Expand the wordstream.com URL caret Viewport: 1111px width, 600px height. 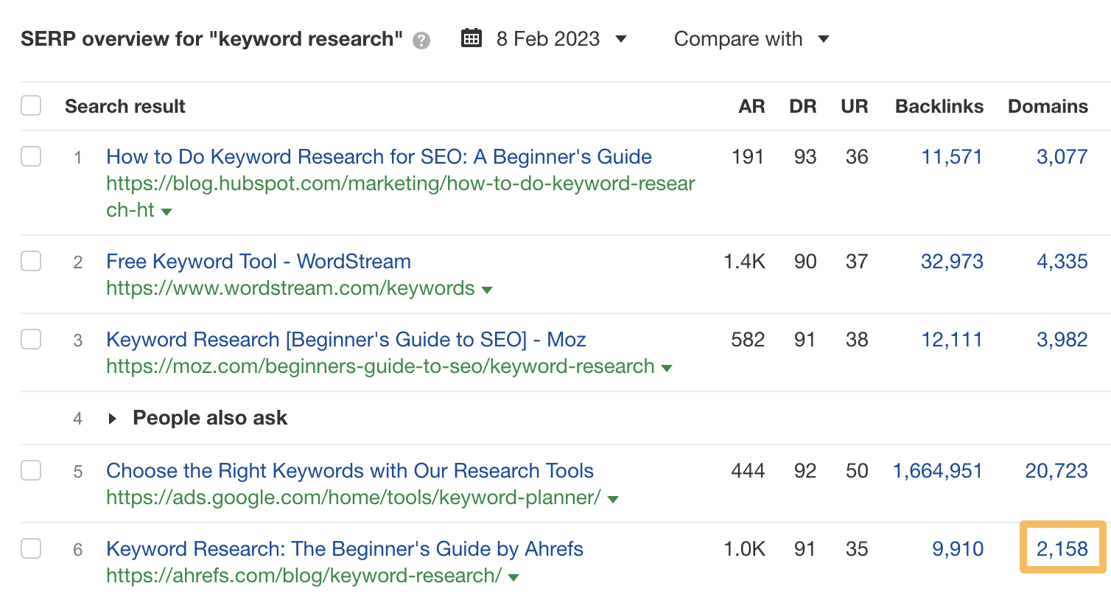[x=487, y=289]
